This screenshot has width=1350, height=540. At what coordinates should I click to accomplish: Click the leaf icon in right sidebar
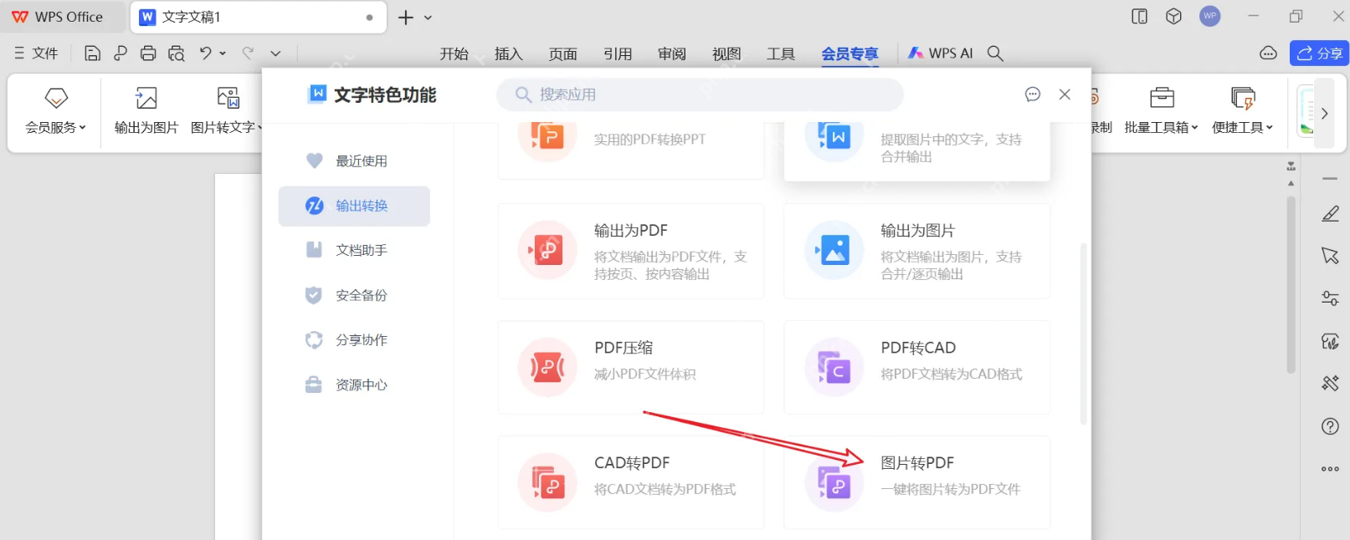(1330, 341)
